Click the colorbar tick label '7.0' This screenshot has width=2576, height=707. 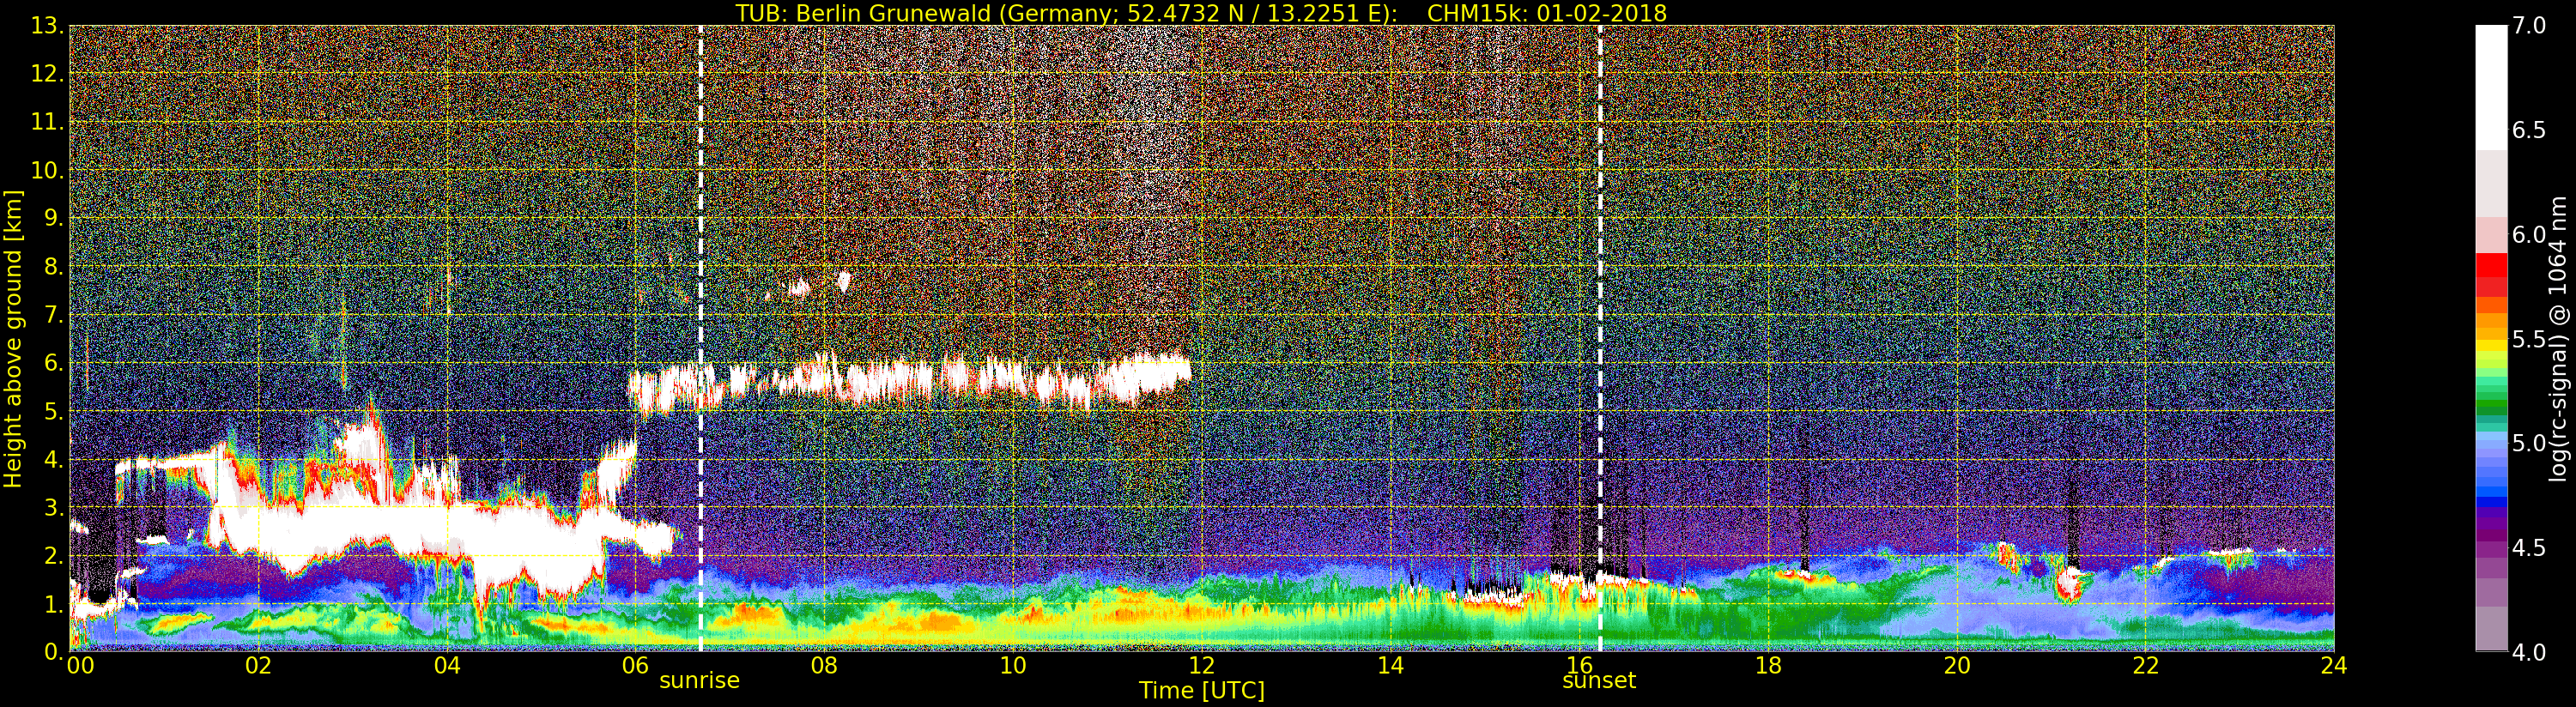coord(2529,26)
